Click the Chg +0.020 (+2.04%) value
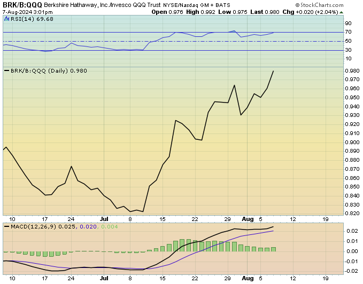 [310, 12]
